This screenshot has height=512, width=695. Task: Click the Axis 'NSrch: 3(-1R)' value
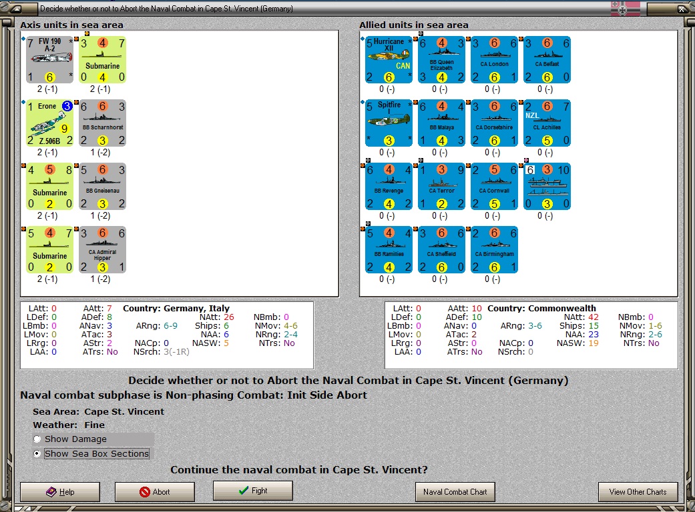(x=162, y=352)
